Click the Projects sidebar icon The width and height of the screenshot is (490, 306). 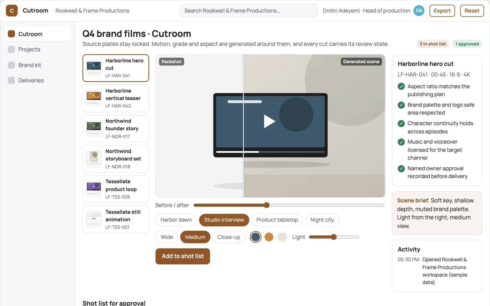coord(11,49)
